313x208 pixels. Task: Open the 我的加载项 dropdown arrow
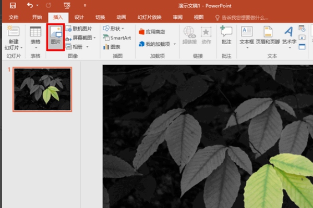pyautogui.click(x=175, y=44)
